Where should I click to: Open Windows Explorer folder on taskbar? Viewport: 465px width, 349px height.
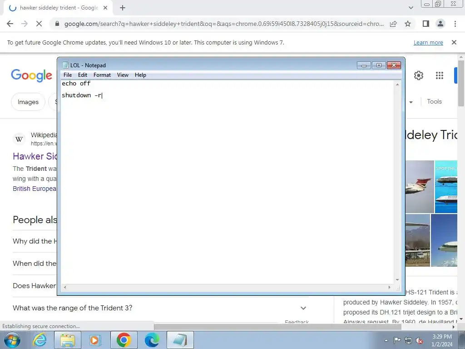[68, 340]
